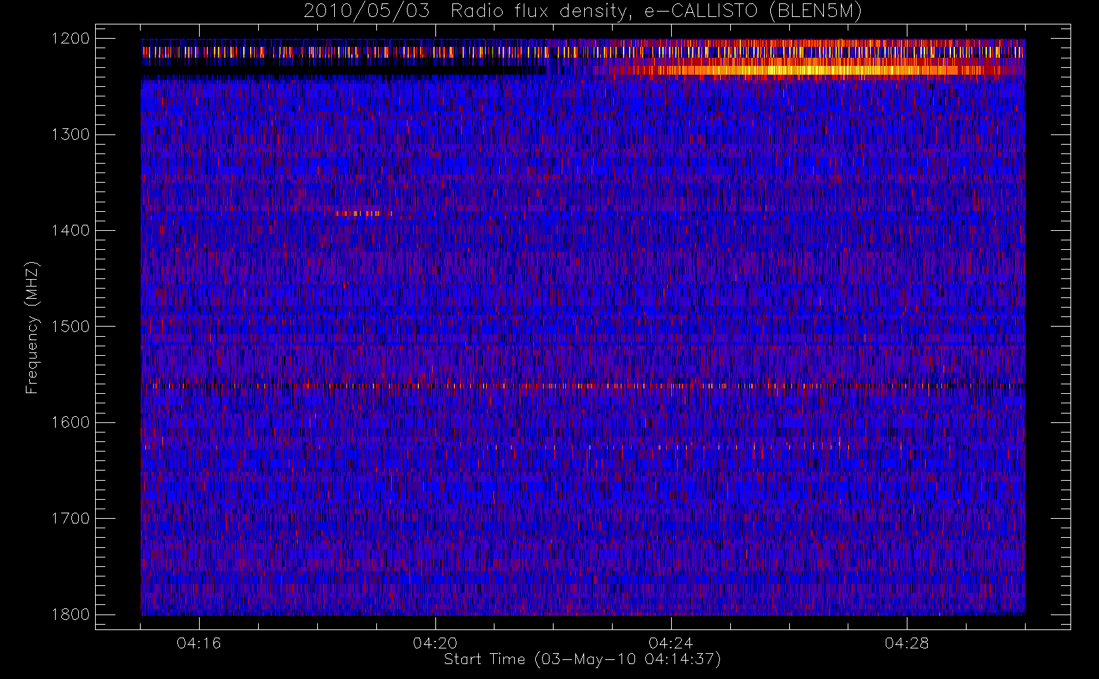Viewport: 1099px width, 679px height.
Task: Click the 1300 frequency tick label
Action: 71,134
